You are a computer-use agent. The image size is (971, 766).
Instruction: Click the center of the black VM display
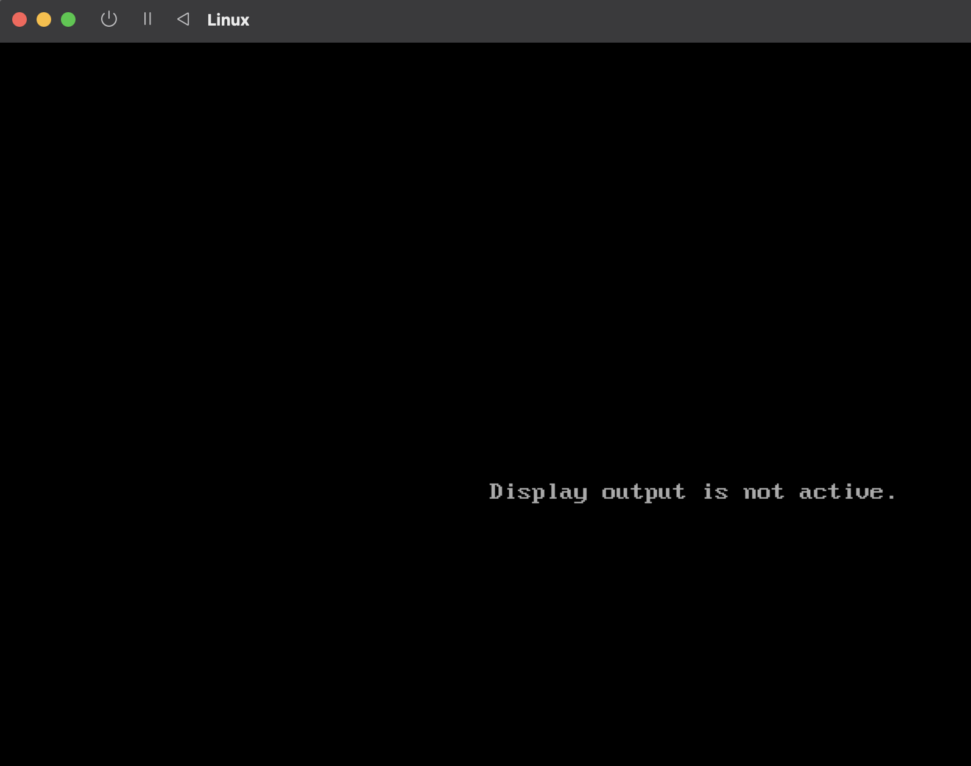(x=486, y=404)
